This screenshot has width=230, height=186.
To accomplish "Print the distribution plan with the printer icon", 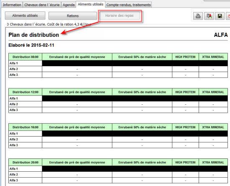I will [198, 16].
